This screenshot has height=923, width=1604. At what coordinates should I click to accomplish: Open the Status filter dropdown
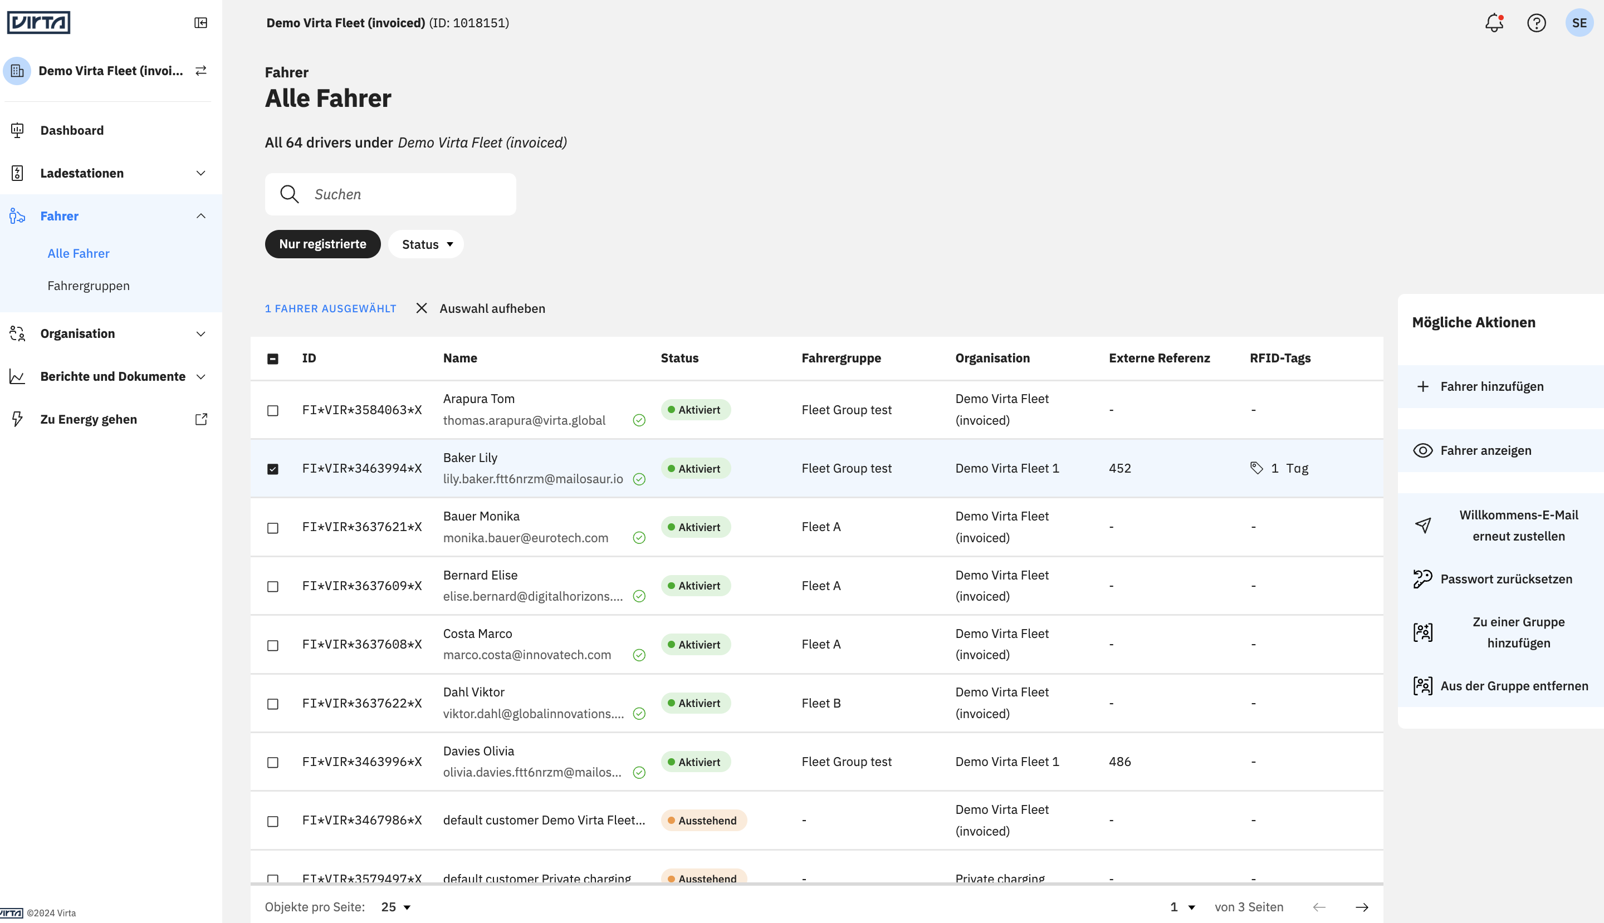[426, 244]
